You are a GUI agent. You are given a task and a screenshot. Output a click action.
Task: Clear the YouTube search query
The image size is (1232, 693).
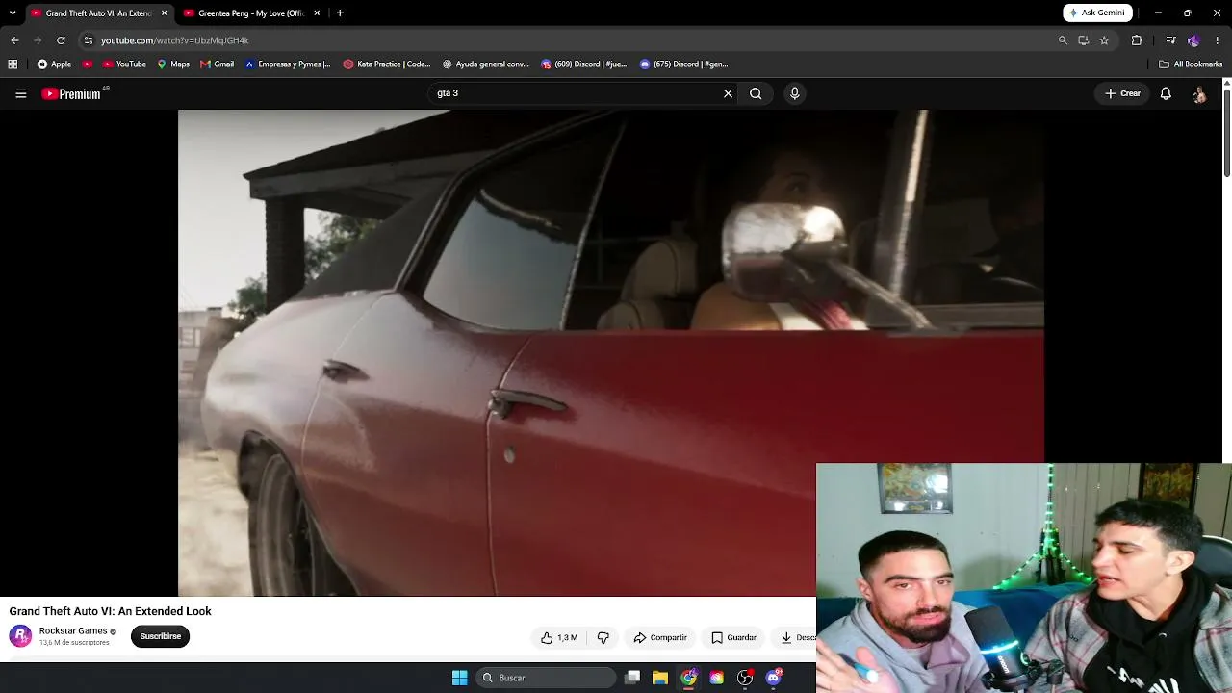point(728,93)
